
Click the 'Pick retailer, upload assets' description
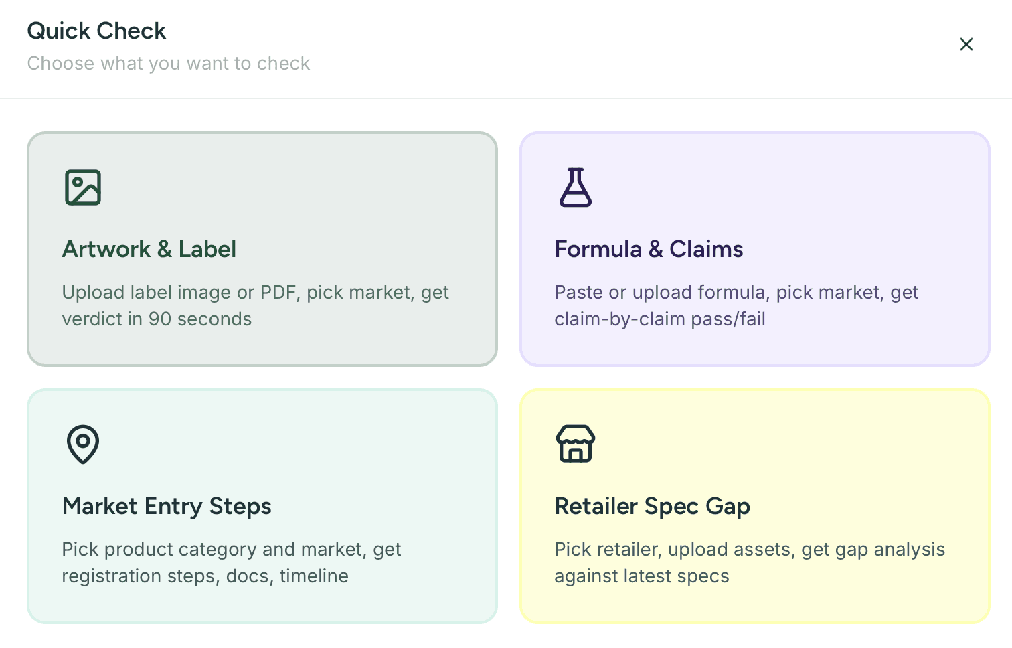[750, 550]
